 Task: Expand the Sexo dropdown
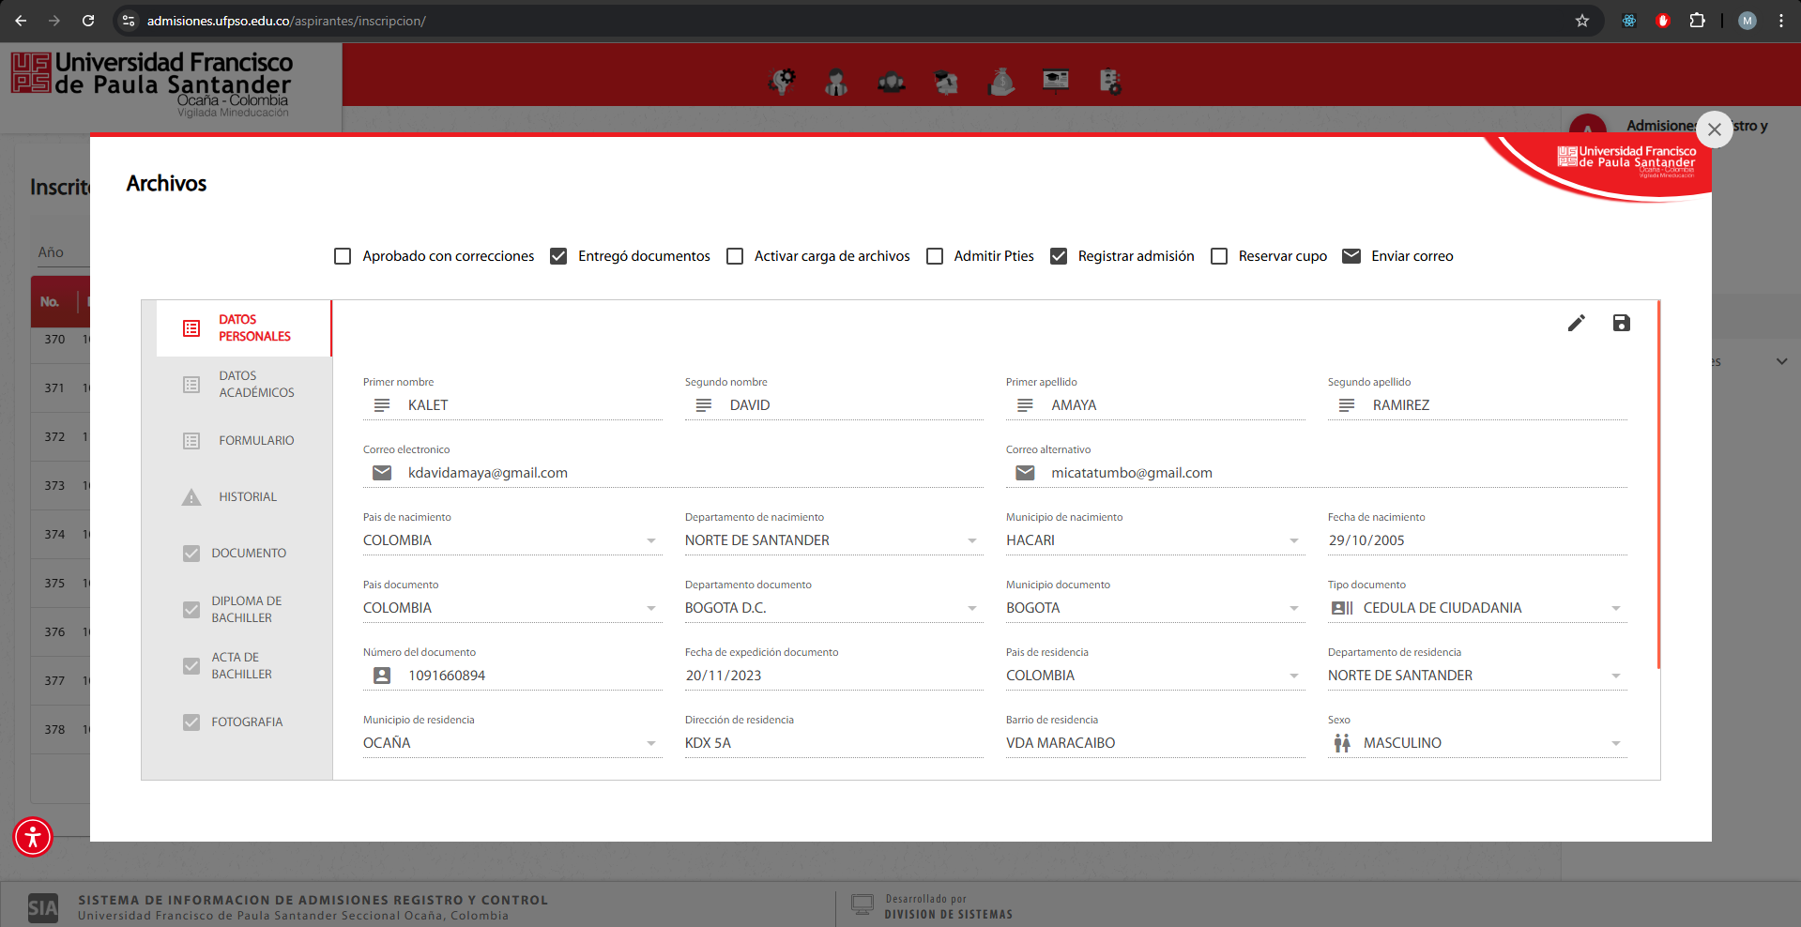pyautogui.click(x=1615, y=743)
